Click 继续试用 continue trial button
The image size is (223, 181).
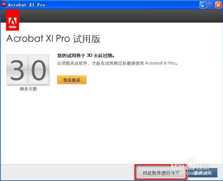tap(202, 173)
